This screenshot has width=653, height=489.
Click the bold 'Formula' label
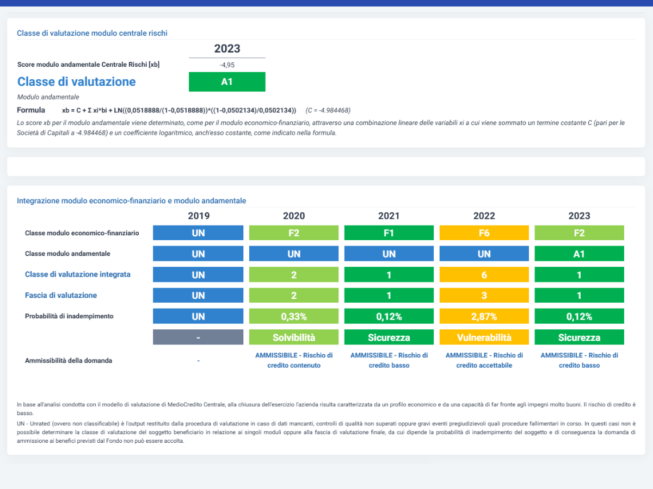click(30, 110)
